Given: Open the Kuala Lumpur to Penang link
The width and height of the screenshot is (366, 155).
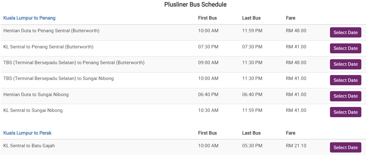Looking at the screenshot, I should point(29,18).
